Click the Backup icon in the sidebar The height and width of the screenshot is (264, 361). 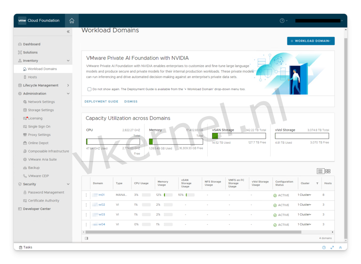(24, 167)
